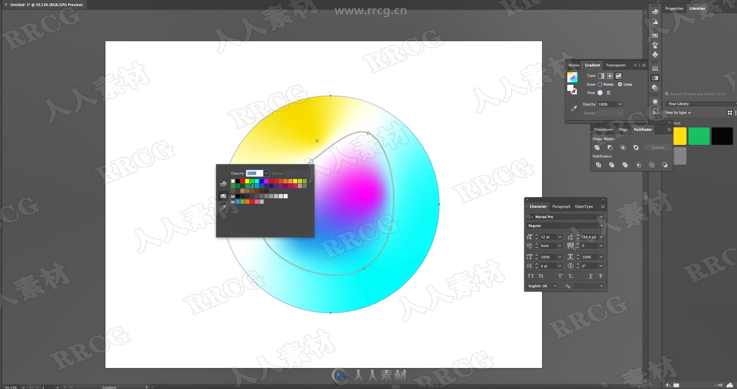
Task: Switch libraries to grid view
Action: coord(730,113)
